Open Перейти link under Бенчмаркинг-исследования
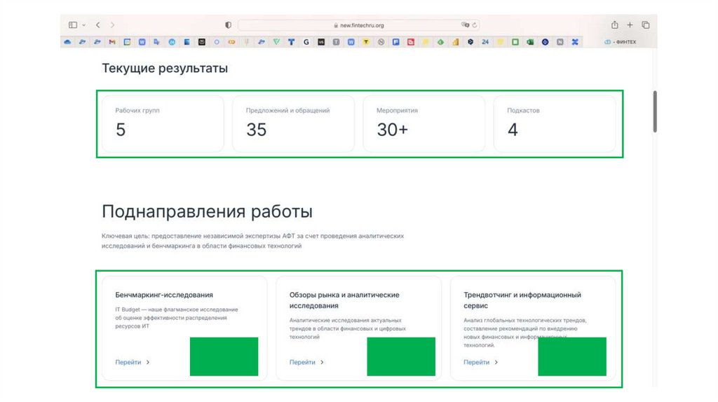 pyautogui.click(x=133, y=362)
